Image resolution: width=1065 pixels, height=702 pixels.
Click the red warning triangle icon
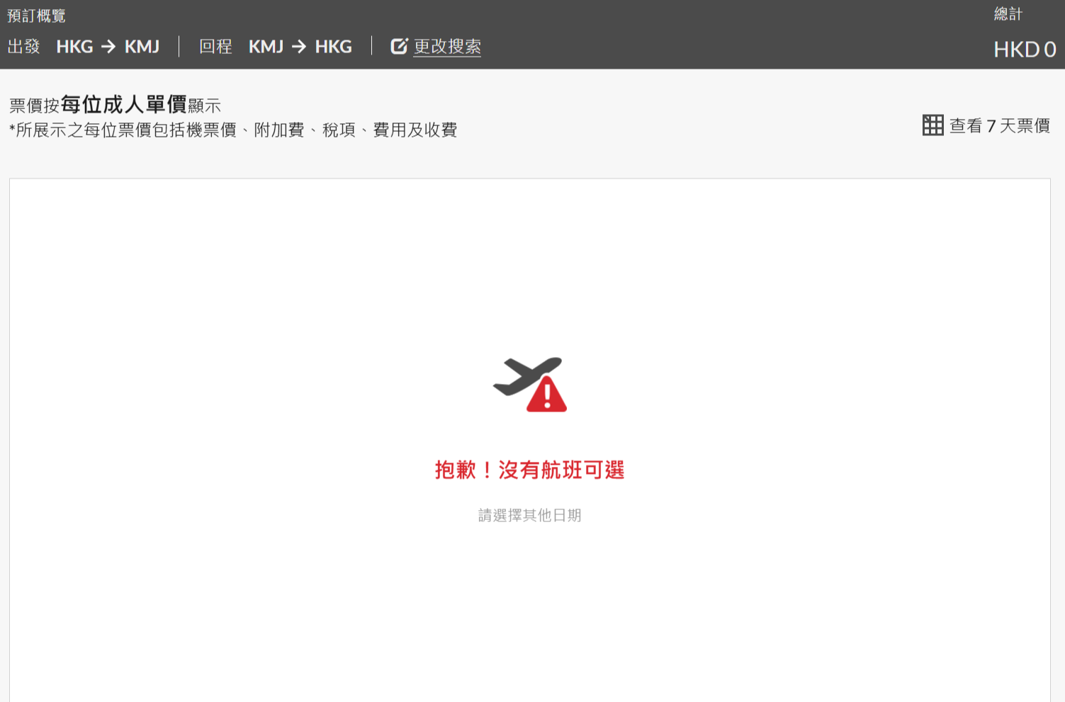[547, 397]
